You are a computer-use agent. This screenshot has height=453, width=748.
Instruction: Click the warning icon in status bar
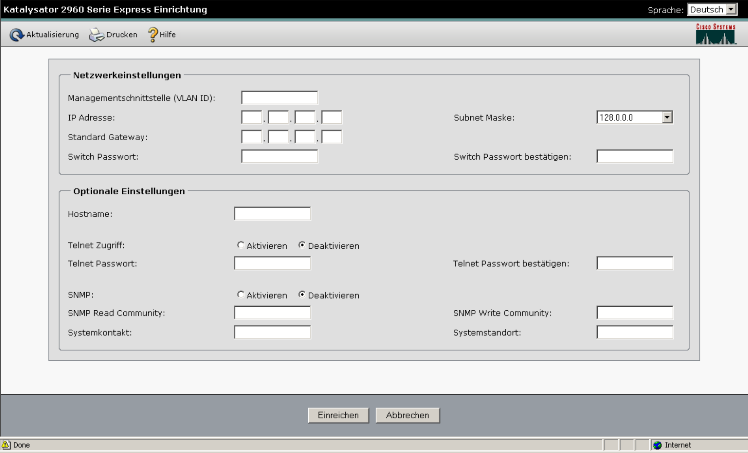tap(6, 445)
